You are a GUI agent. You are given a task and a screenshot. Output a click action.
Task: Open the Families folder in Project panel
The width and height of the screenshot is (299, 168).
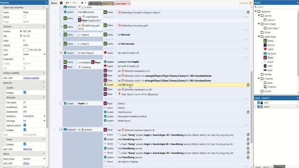tap(266, 75)
